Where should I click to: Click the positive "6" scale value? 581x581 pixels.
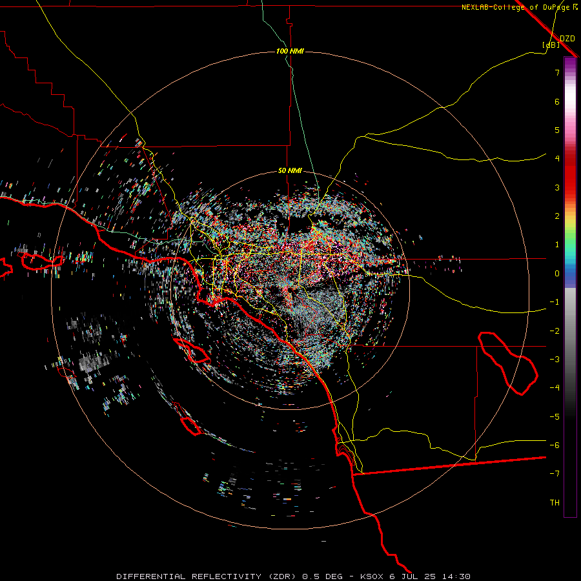[x=557, y=101]
